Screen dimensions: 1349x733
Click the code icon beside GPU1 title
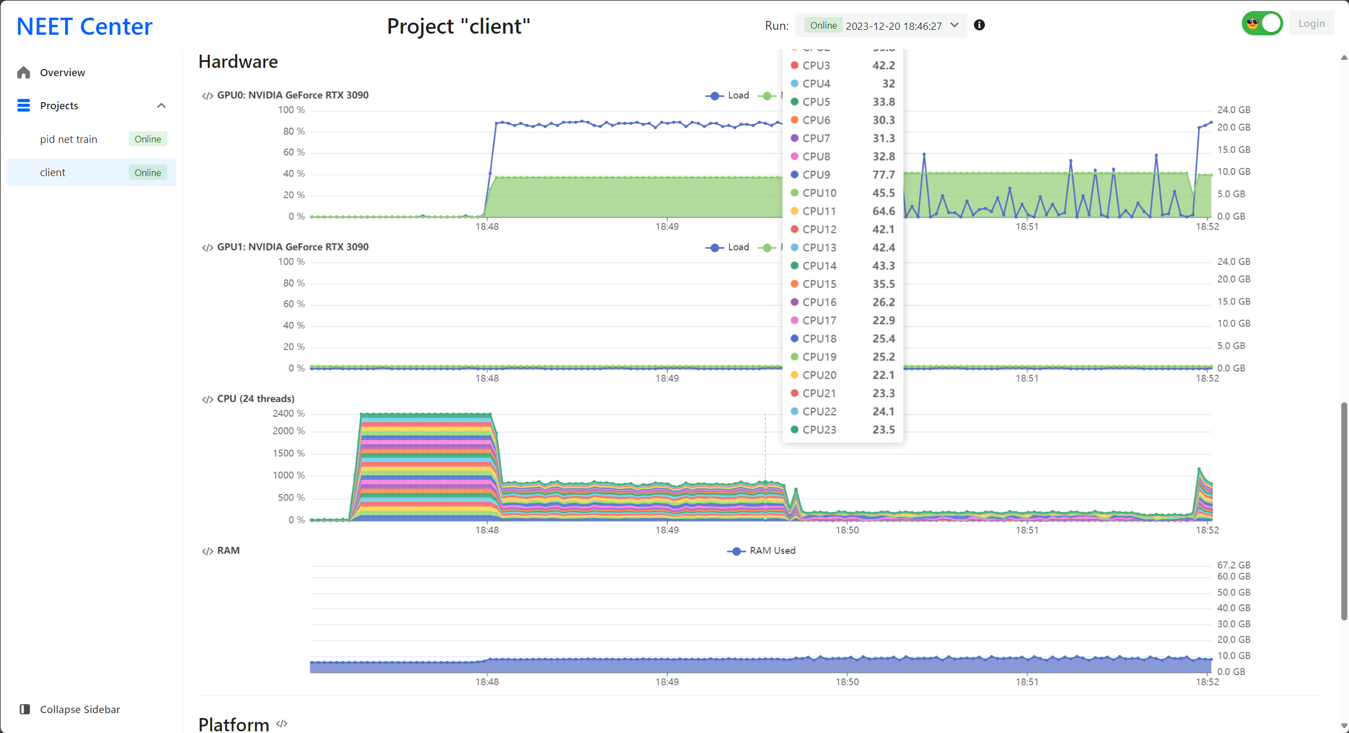click(x=207, y=247)
